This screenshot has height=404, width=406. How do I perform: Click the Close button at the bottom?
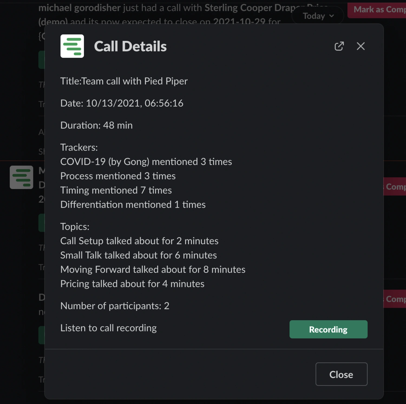click(x=341, y=374)
